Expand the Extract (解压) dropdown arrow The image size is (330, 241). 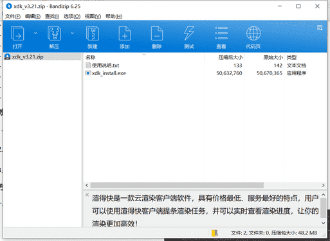(x=72, y=33)
